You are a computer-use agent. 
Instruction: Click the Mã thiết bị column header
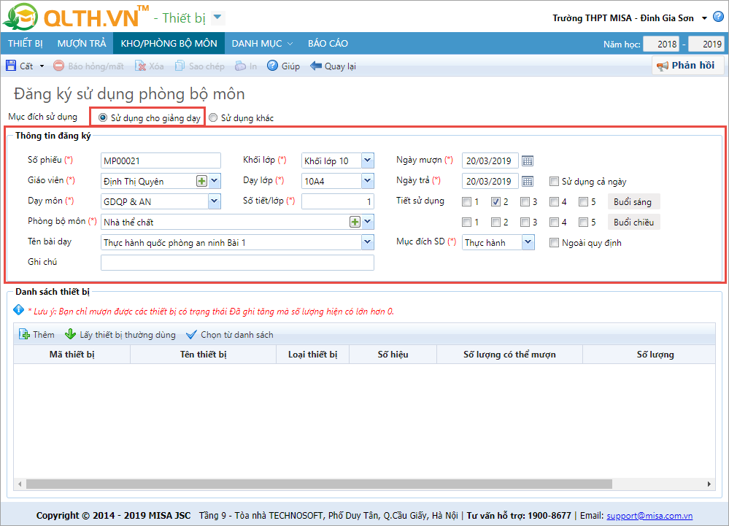pyautogui.click(x=72, y=355)
